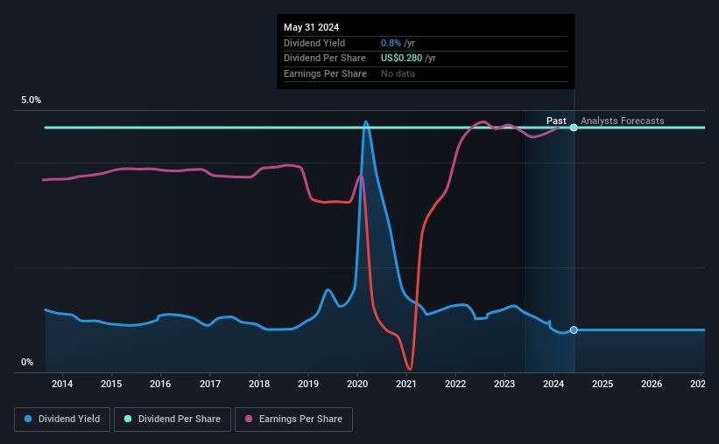Toggle the Dividend Yield legend button

tap(62, 419)
